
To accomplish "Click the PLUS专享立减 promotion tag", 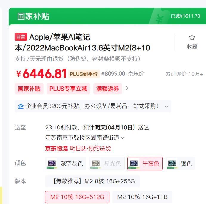I will point(68,89).
